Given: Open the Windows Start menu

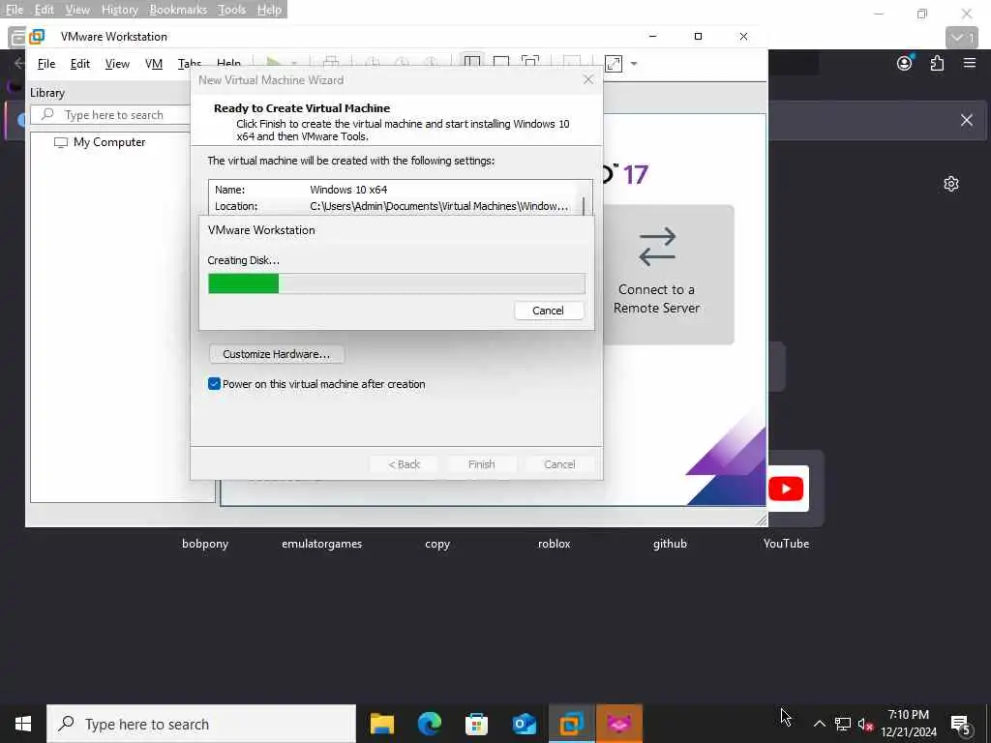Looking at the screenshot, I should tap(23, 724).
